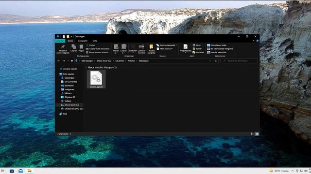Open the quick access toolbar dropdown arrow
The image size is (311, 174).
click(71, 37)
